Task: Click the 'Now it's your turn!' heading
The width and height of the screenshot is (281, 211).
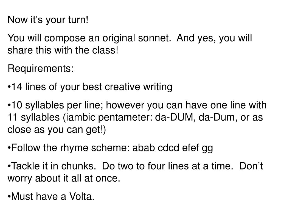Action: pos(48,20)
